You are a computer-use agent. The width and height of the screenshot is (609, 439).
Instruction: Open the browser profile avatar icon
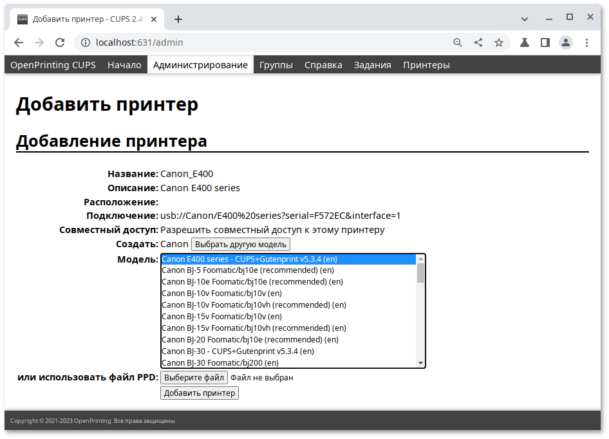566,42
